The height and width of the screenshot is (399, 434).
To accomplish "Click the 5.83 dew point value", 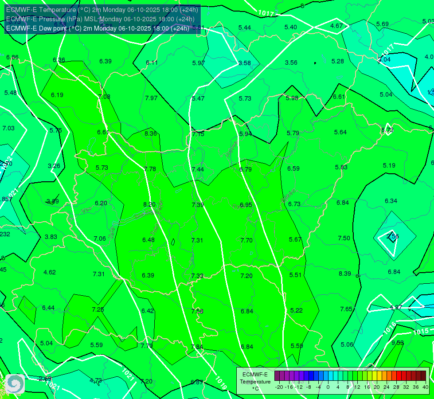I will pos(341,167).
